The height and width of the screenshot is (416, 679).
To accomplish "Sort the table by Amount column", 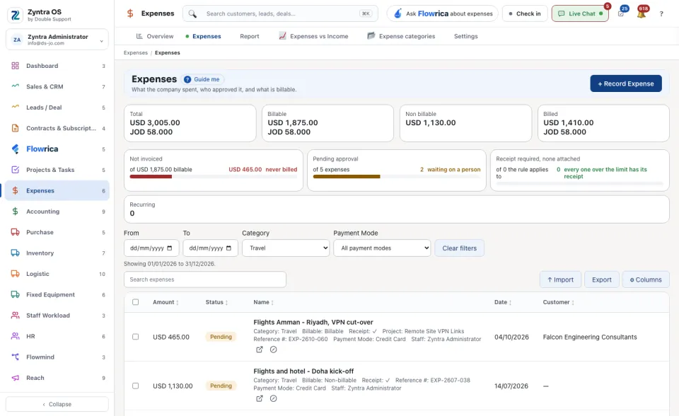I will click(166, 302).
